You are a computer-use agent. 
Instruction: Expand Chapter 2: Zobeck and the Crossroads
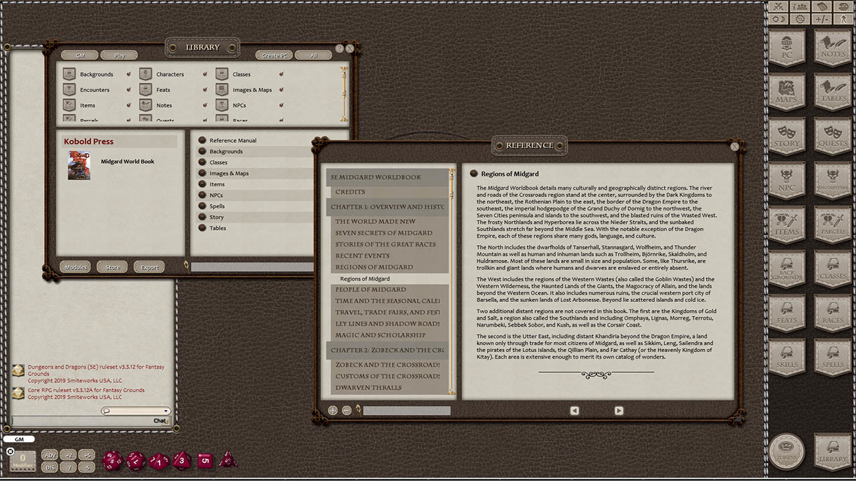coord(387,350)
